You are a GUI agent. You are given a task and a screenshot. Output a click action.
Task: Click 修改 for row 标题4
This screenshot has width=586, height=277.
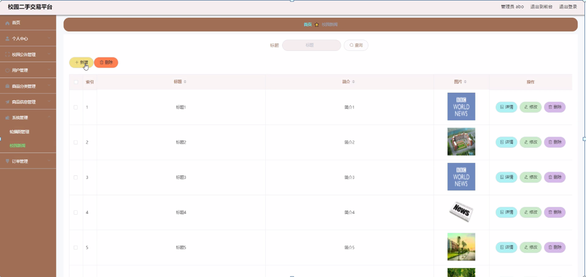(531, 212)
